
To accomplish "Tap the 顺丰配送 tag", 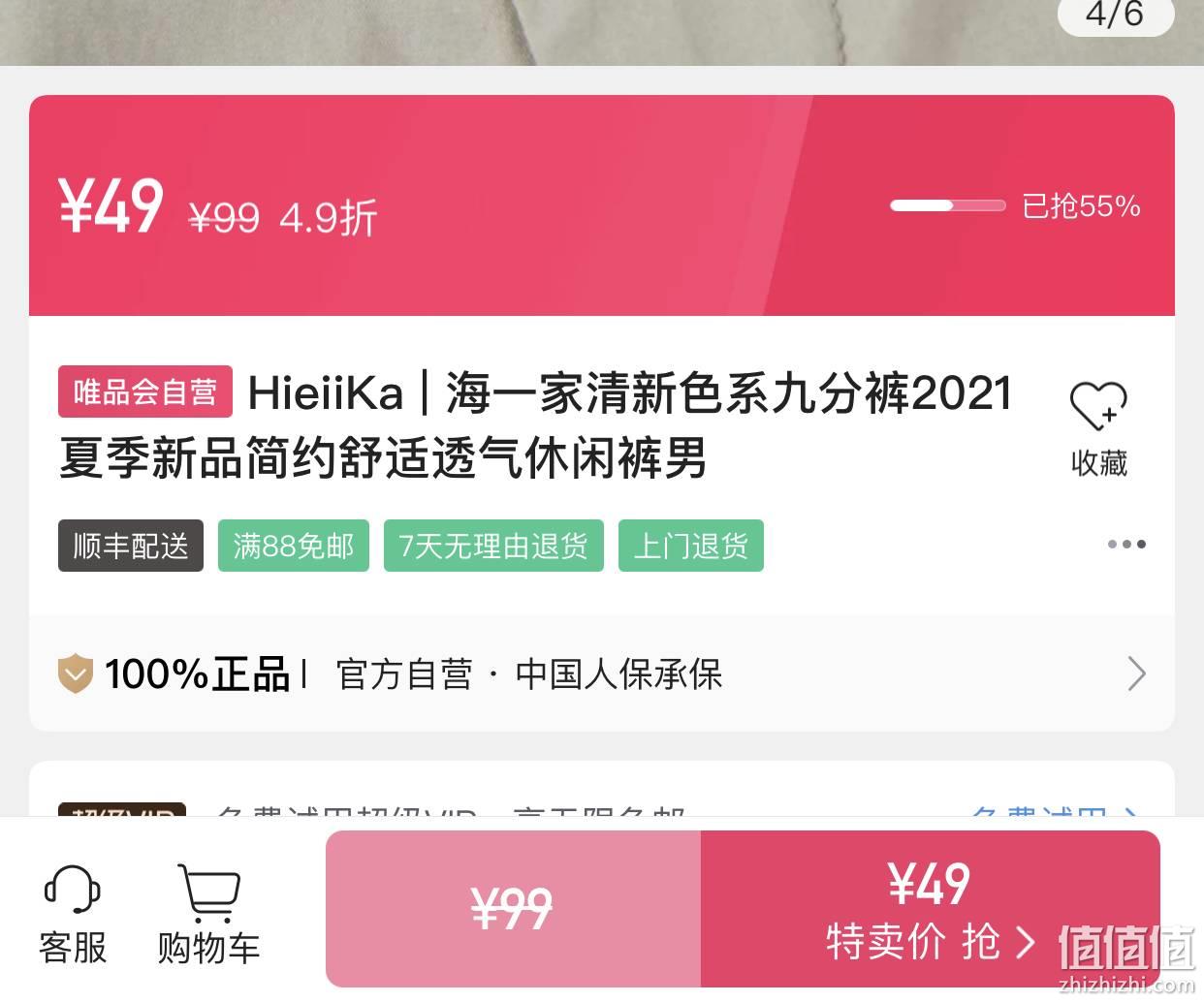I will pos(131,546).
